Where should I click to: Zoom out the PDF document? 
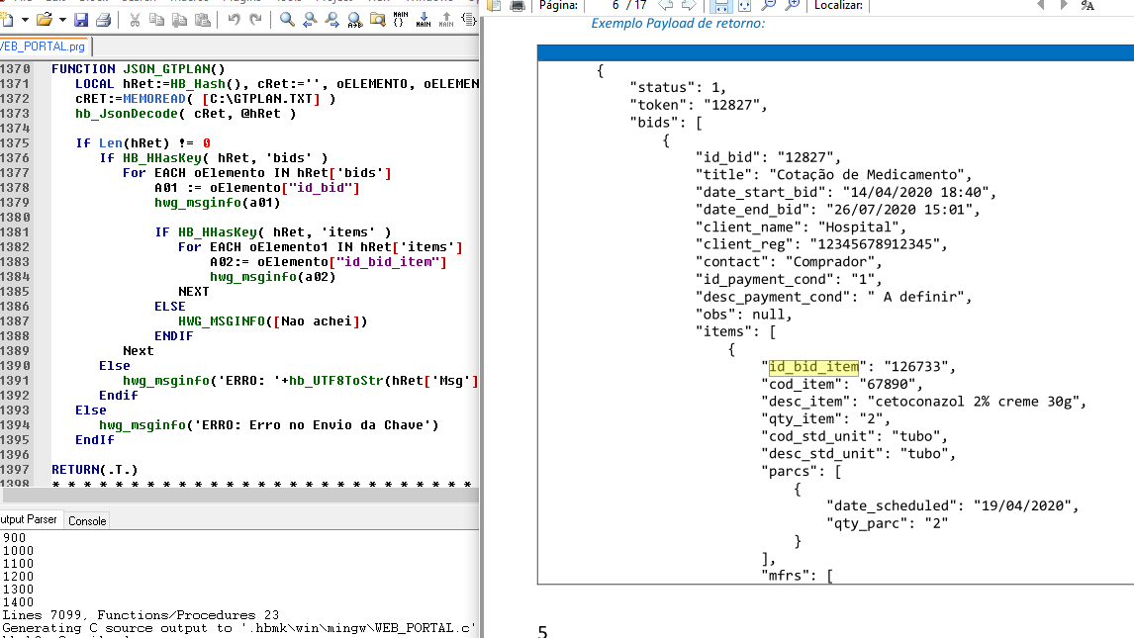click(769, 5)
